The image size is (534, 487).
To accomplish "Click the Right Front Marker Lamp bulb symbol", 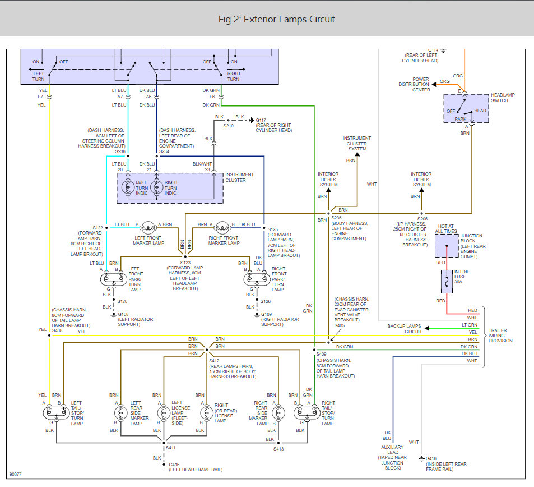I will pos(222,227).
